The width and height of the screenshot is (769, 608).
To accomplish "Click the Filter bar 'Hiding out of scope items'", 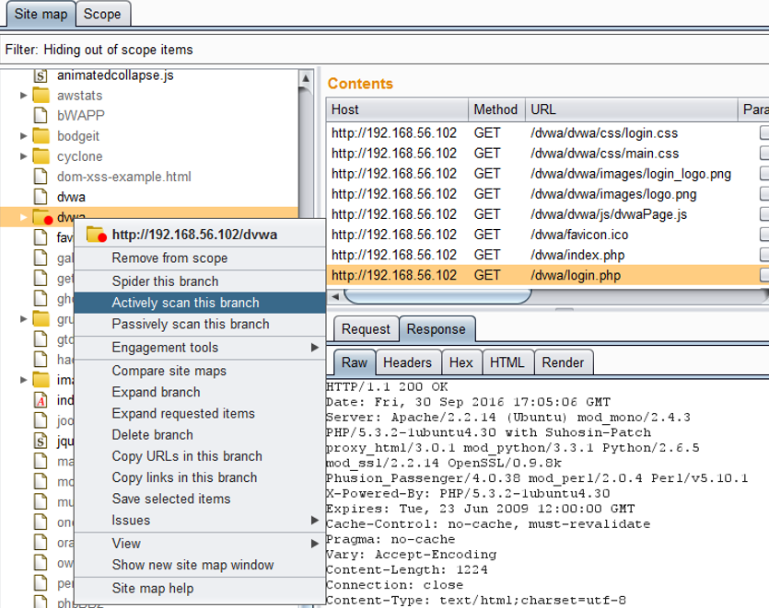I will point(385,50).
